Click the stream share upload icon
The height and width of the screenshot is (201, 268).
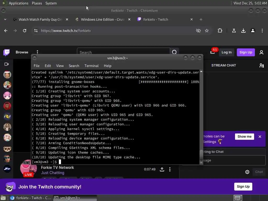point(162,169)
